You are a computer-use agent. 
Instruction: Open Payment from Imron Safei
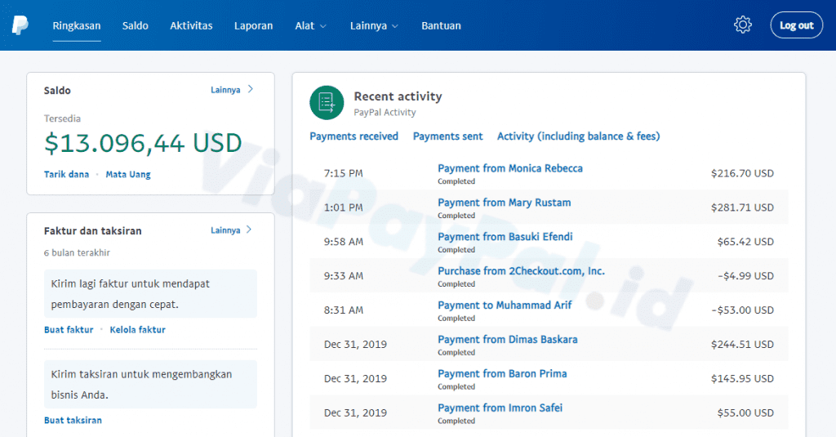click(x=500, y=408)
